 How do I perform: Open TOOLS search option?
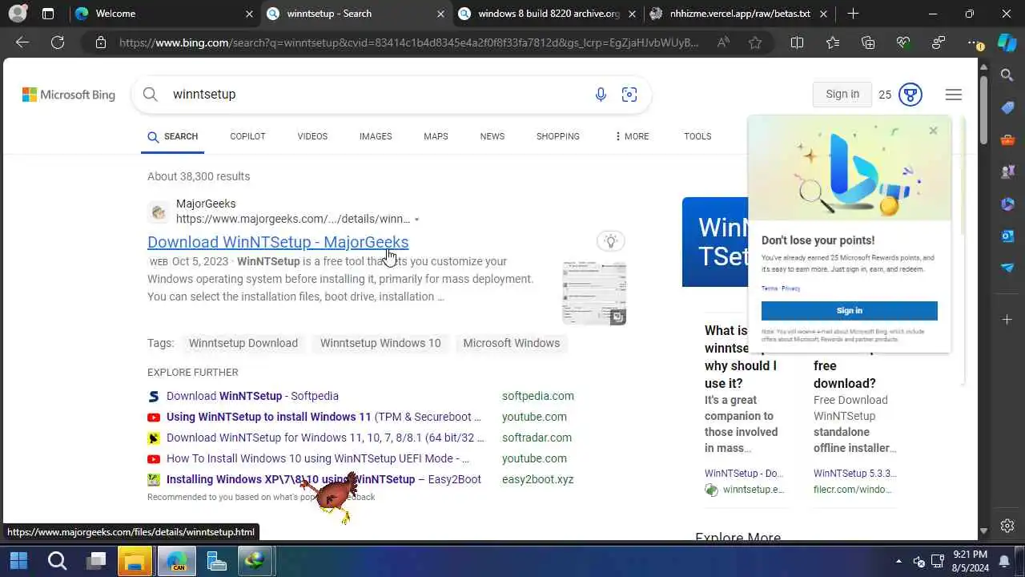point(697,136)
